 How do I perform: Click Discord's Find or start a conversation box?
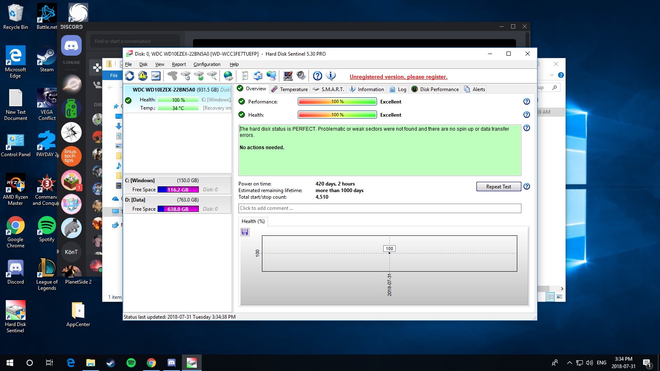point(135,41)
